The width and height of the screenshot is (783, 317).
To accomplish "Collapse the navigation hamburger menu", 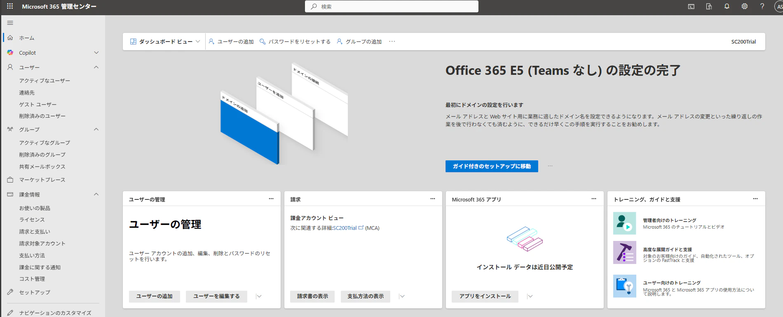I will (x=10, y=23).
